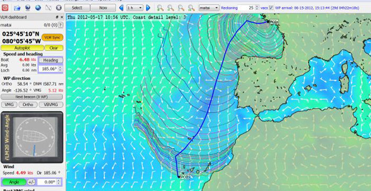Click the red power quit icon
The image size is (371, 191).
pyautogui.click(x=5, y=8)
